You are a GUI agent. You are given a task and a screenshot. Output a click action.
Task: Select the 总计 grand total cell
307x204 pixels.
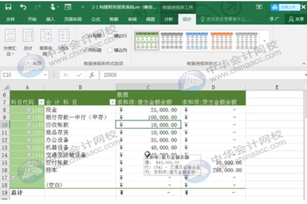tap(27, 192)
